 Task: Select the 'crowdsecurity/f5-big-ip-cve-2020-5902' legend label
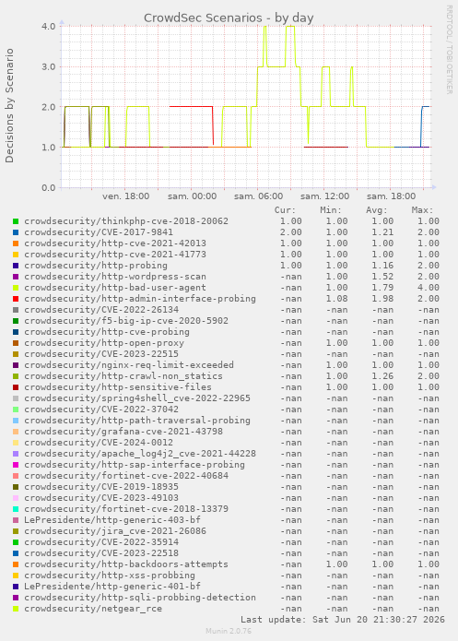(x=126, y=321)
